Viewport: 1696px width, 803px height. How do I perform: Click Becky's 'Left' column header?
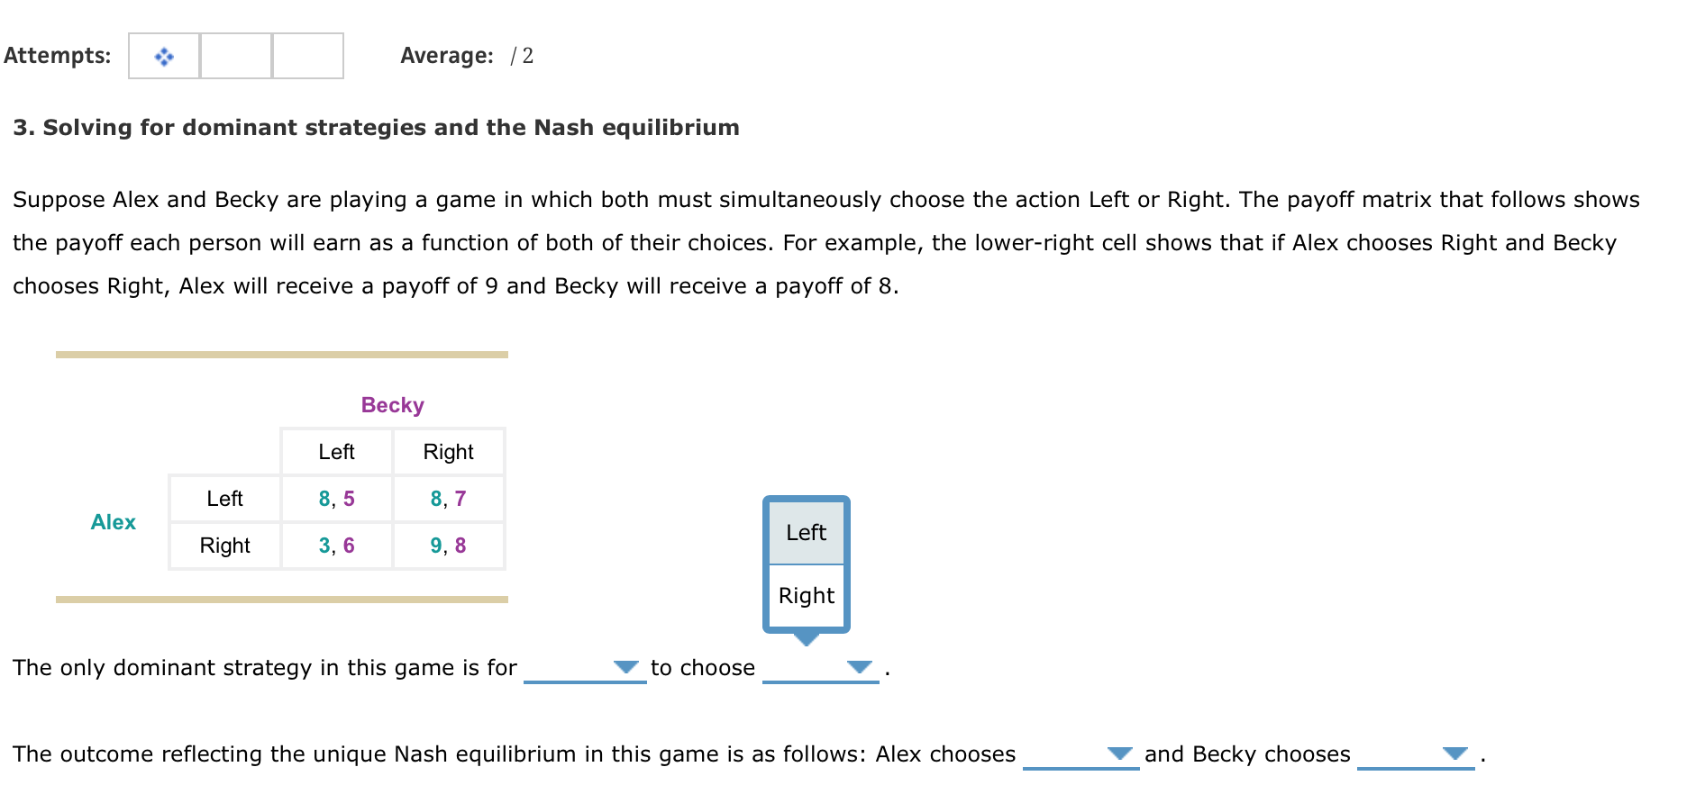coord(337,452)
